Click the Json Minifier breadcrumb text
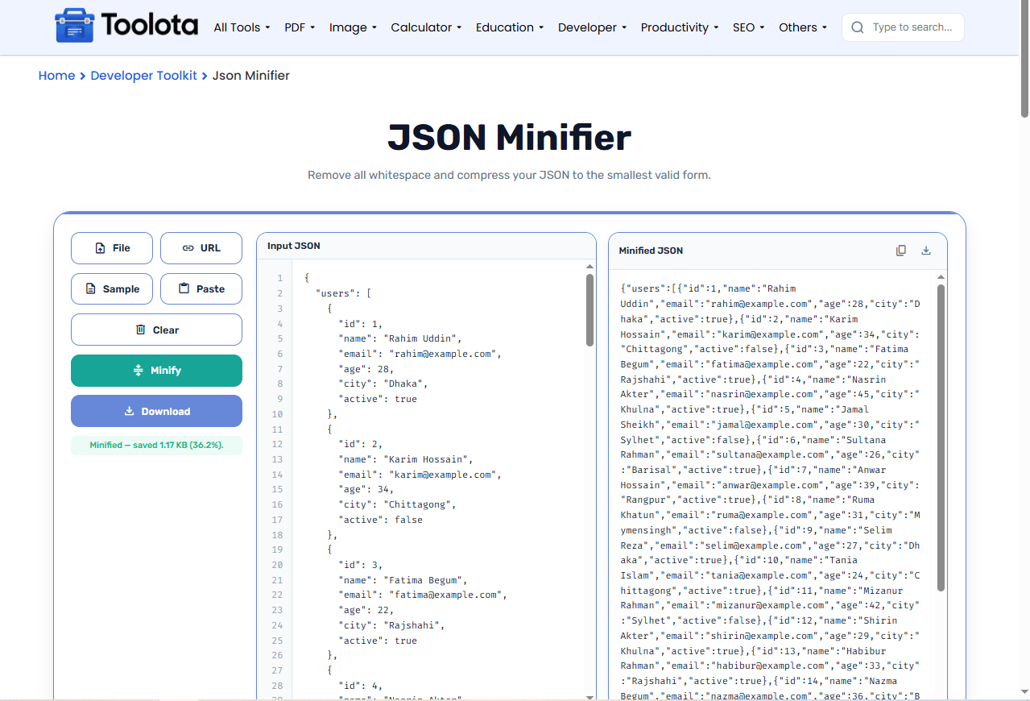 pyautogui.click(x=250, y=76)
